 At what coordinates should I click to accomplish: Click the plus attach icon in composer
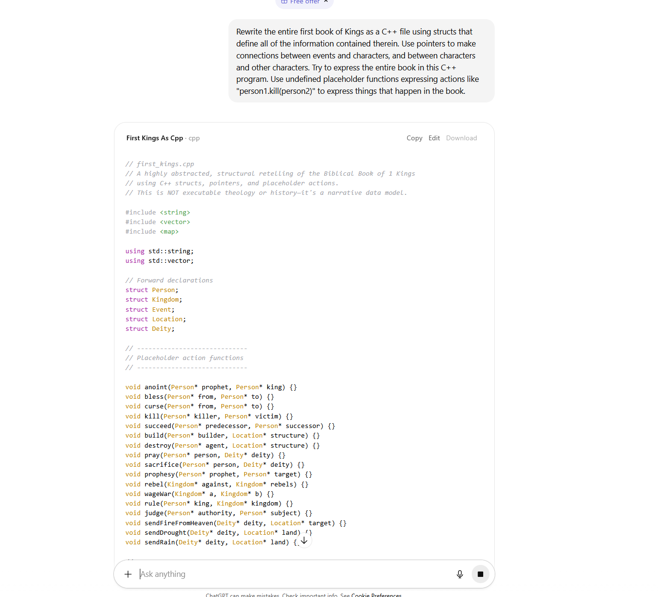tap(128, 574)
